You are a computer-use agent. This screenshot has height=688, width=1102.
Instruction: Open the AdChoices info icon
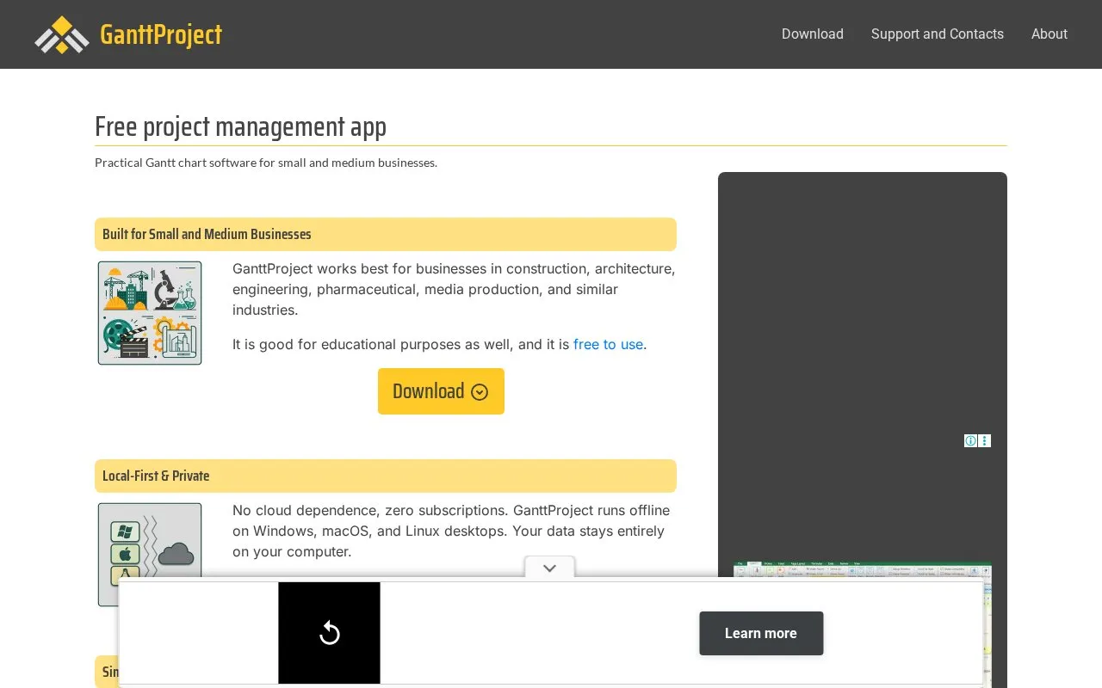[x=970, y=440]
